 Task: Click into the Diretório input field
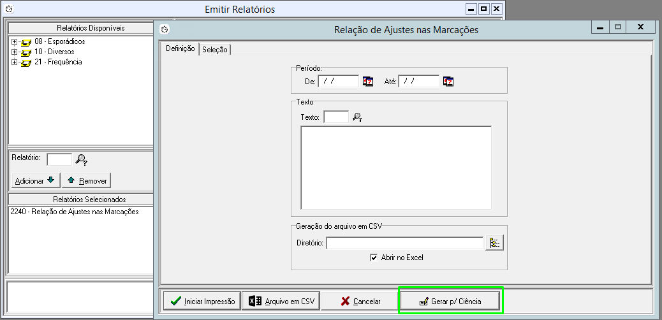click(404, 243)
